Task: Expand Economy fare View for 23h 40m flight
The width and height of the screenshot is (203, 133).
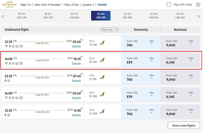Action: pos(152,77)
